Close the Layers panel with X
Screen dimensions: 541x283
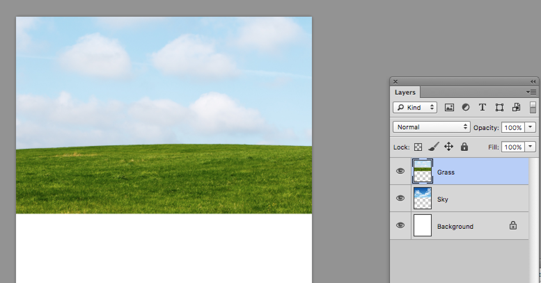(395, 82)
